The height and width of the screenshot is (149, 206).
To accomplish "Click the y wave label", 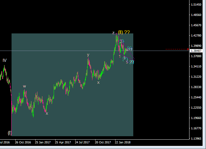I will coord(88,54).
